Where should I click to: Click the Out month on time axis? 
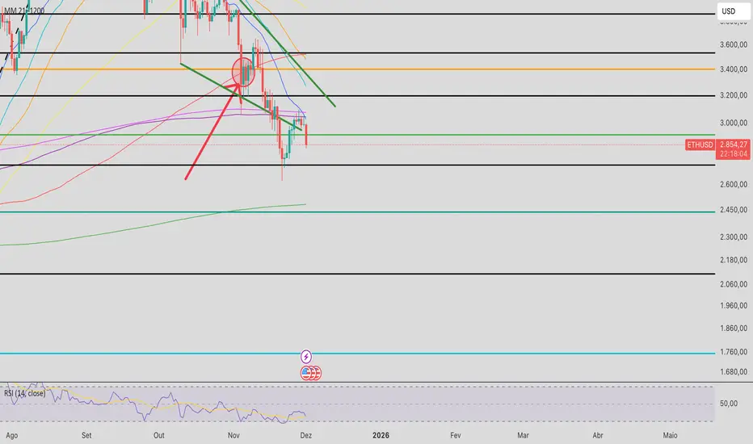pos(159,435)
